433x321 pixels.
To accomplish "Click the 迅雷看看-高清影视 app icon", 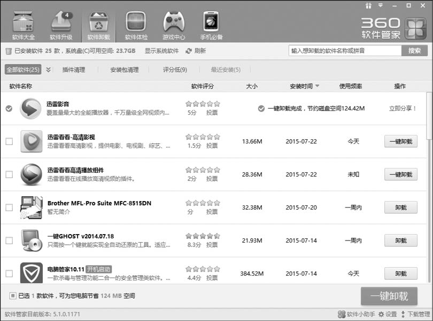I will tap(32, 141).
